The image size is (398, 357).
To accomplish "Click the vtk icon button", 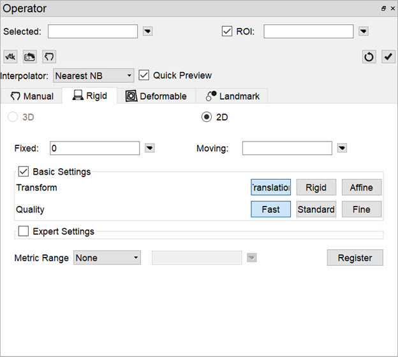I will click(10, 57).
